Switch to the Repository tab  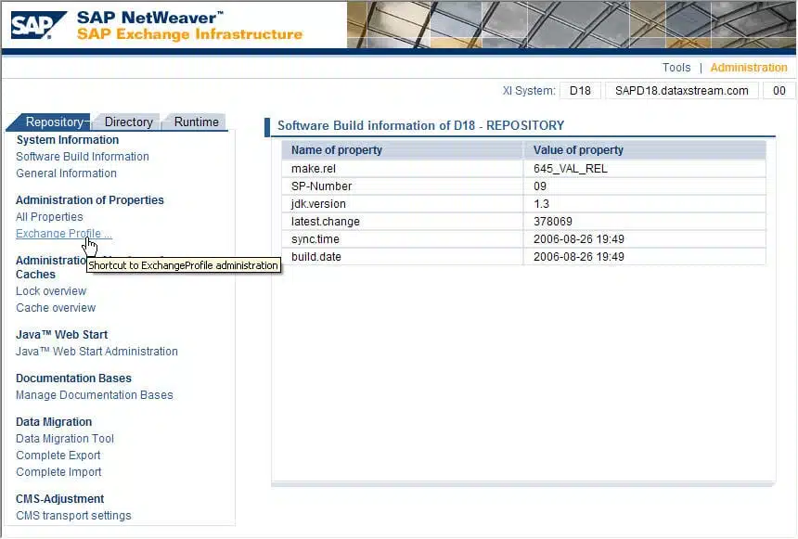pos(58,122)
